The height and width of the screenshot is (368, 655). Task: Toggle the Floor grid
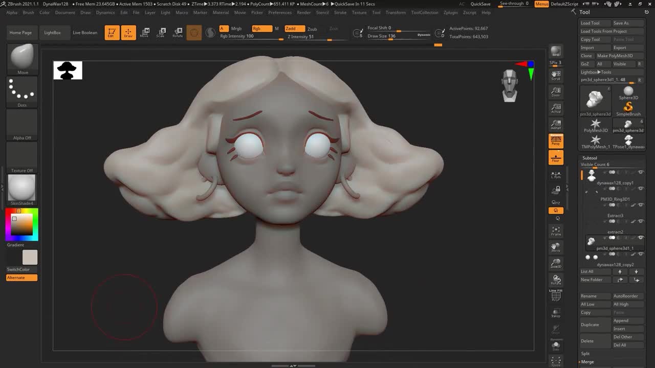pos(556,157)
